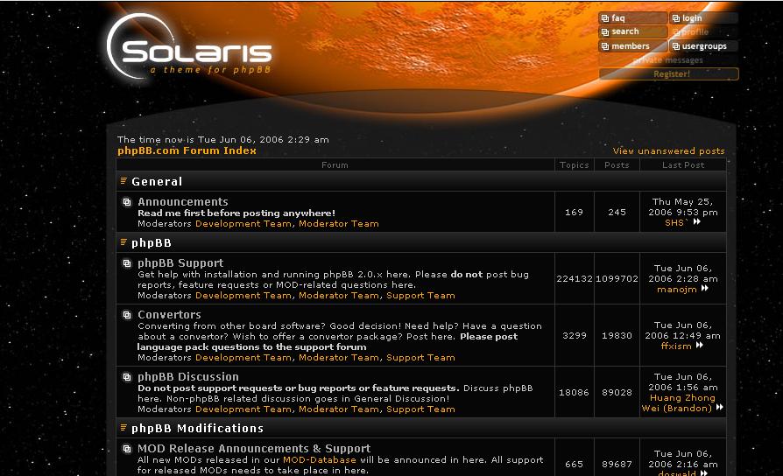
Task: Open Moderator Team under Announcements moderators
Action: pos(339,223)
